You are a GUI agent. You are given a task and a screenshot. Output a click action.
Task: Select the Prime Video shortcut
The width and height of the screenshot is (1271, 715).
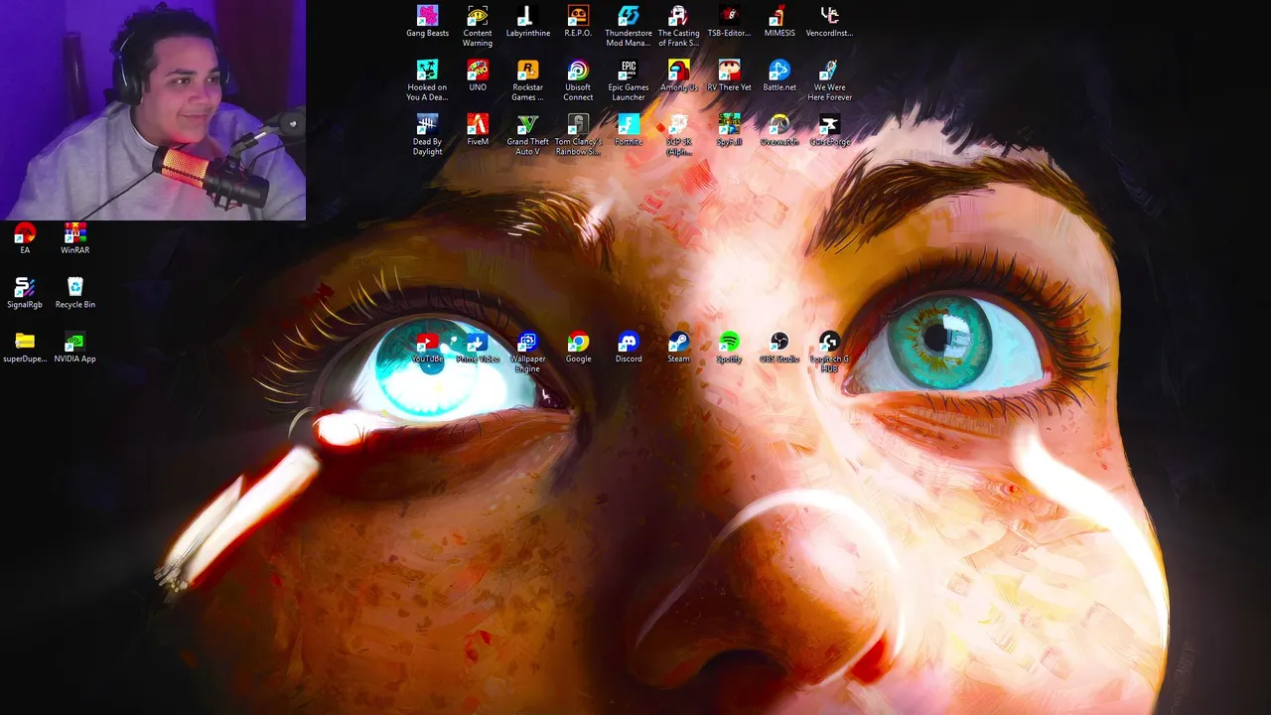coord(478,348)
